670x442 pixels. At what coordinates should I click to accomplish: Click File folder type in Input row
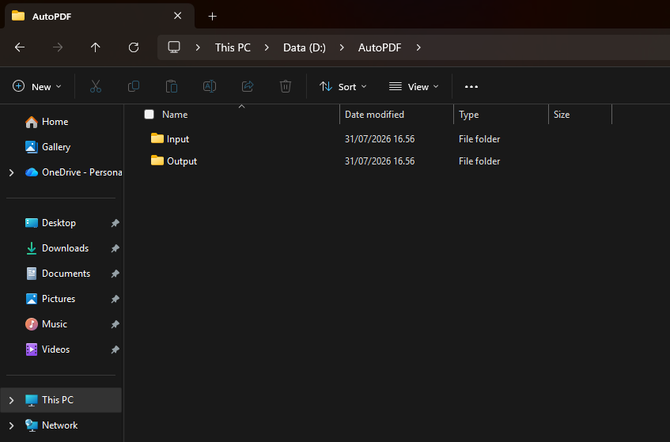(479, 139)
